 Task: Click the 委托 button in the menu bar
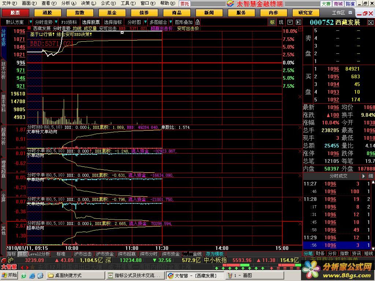(x=185, y=4)
